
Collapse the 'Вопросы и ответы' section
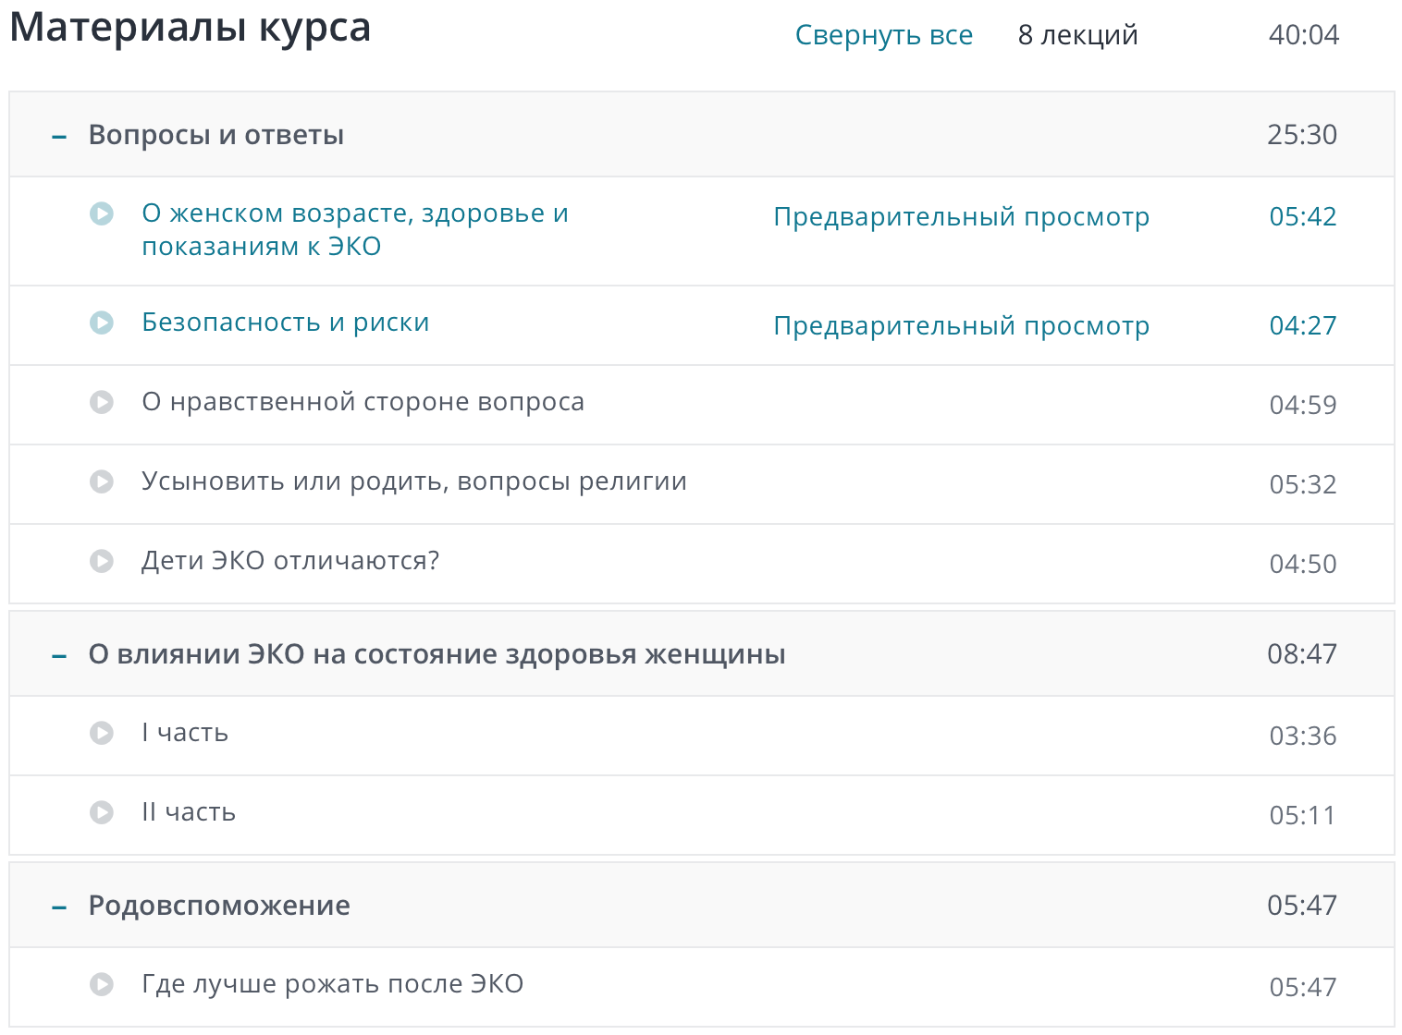click(x=59, y=136)
